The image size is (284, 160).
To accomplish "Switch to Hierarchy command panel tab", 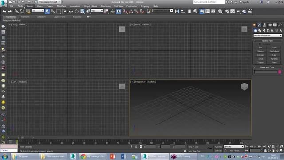I will (264, 25).
